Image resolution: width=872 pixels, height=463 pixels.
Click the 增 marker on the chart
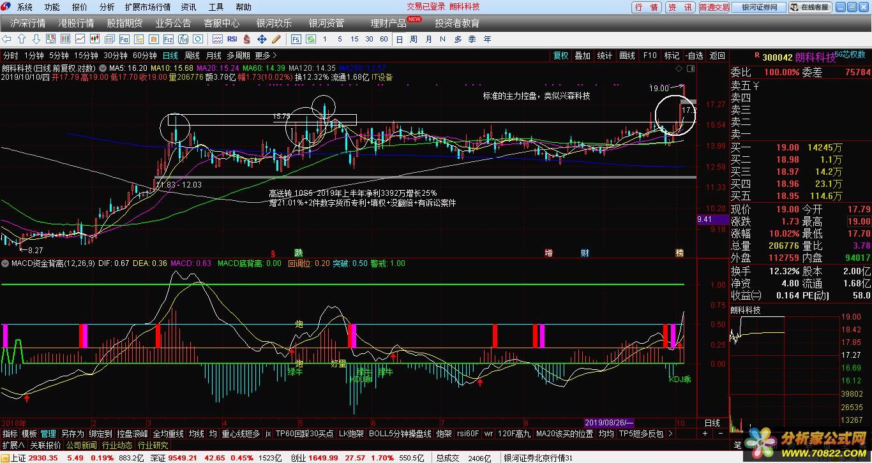tap(548, 253)
